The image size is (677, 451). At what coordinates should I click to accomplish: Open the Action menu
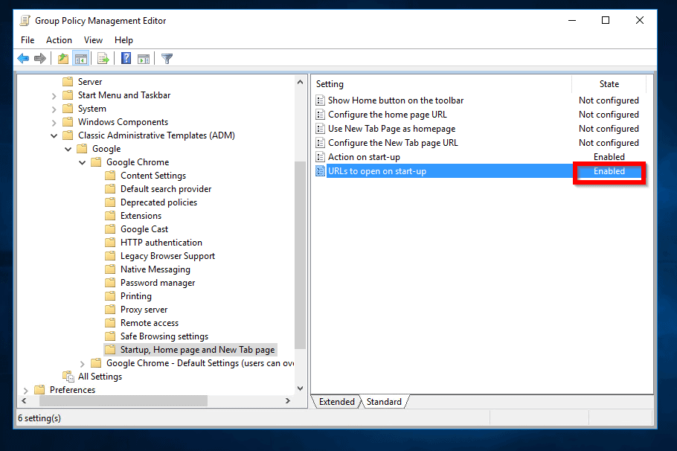[x=59, y=40]
